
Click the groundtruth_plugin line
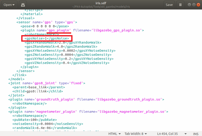coord(86,99)
